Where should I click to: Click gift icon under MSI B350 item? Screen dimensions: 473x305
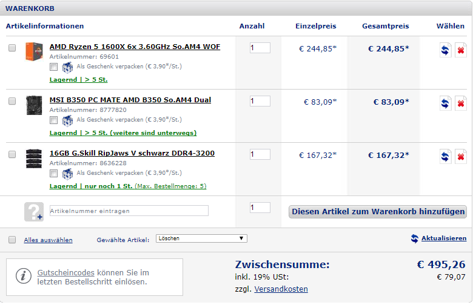pyautogui.click(x=67, y=121)
